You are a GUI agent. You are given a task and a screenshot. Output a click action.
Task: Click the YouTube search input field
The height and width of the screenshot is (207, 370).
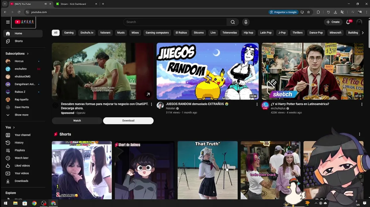point(175,22)
